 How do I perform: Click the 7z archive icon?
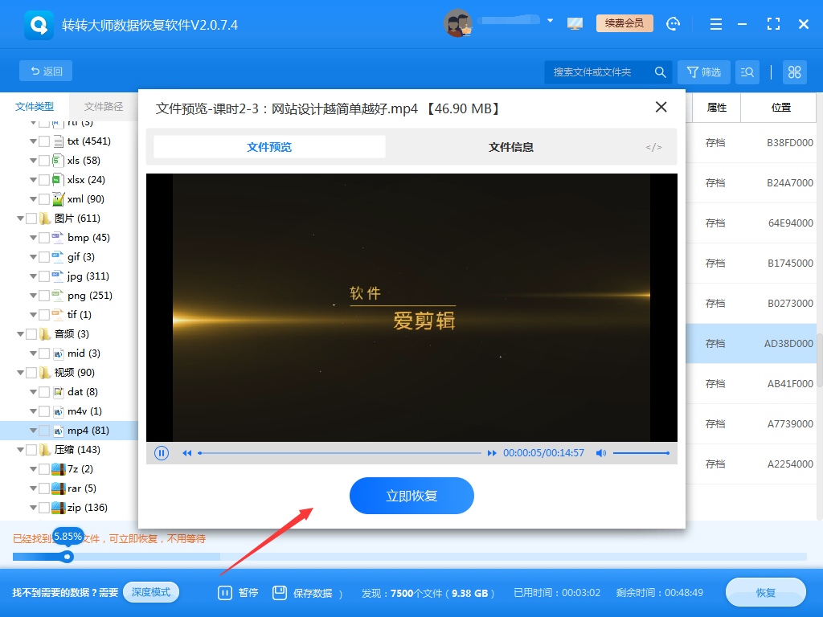pyautogui.click(x=58, y=468)
